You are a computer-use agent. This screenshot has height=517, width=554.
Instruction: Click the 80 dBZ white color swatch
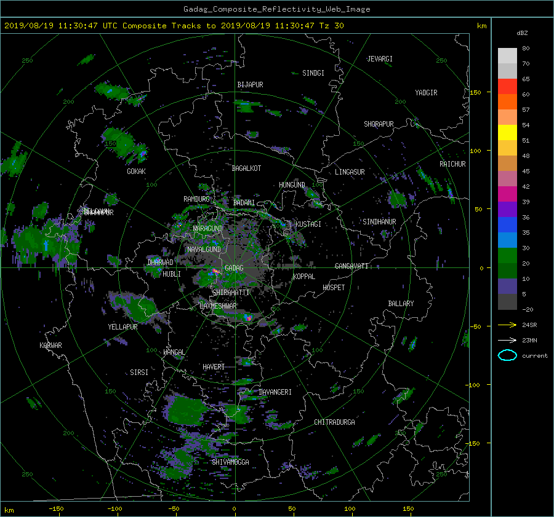[x=507, y=55]
